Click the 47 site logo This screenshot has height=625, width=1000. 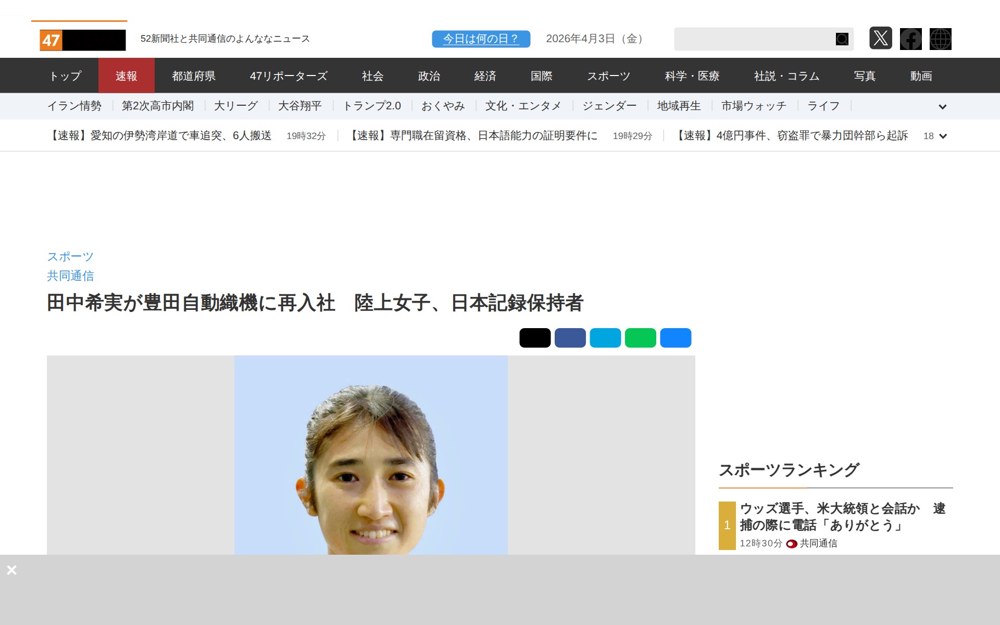(x=83, y=40)
